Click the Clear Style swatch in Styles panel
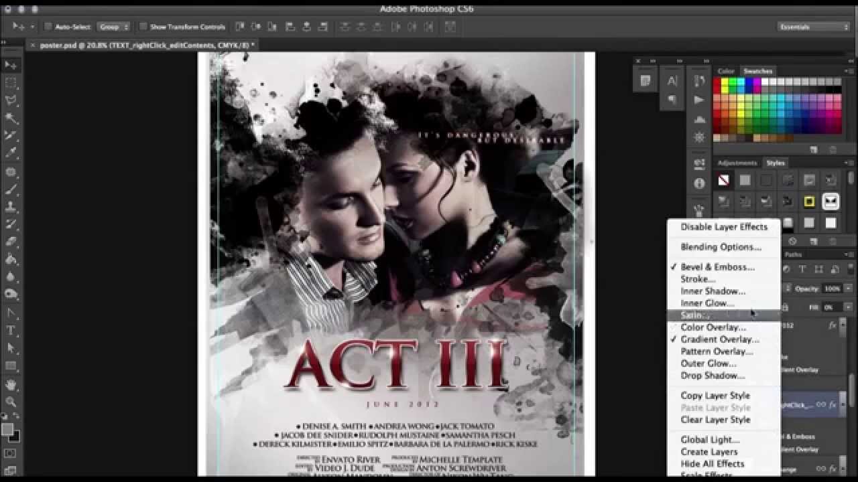This screenshot has height=482, width=858. (723, 179)
